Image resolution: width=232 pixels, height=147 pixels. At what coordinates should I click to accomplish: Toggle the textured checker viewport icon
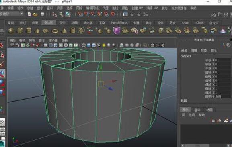(x=99, y=45)
